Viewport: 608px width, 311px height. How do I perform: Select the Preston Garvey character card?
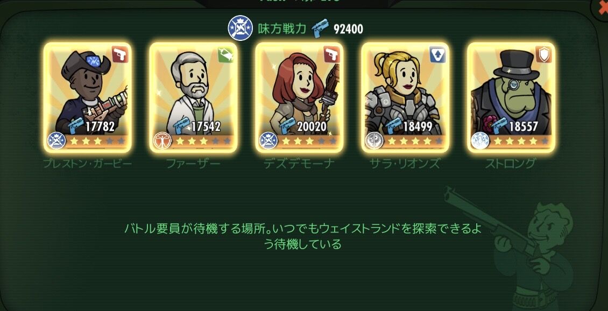[88, 97]
